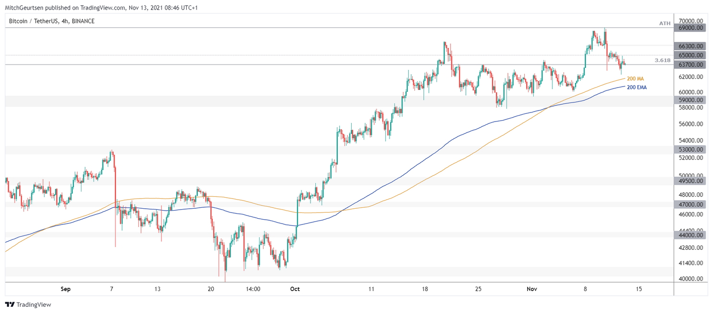Screen dimensions: 713x313
Task: Select the 44000.00 price label
Action: (690, 235)
